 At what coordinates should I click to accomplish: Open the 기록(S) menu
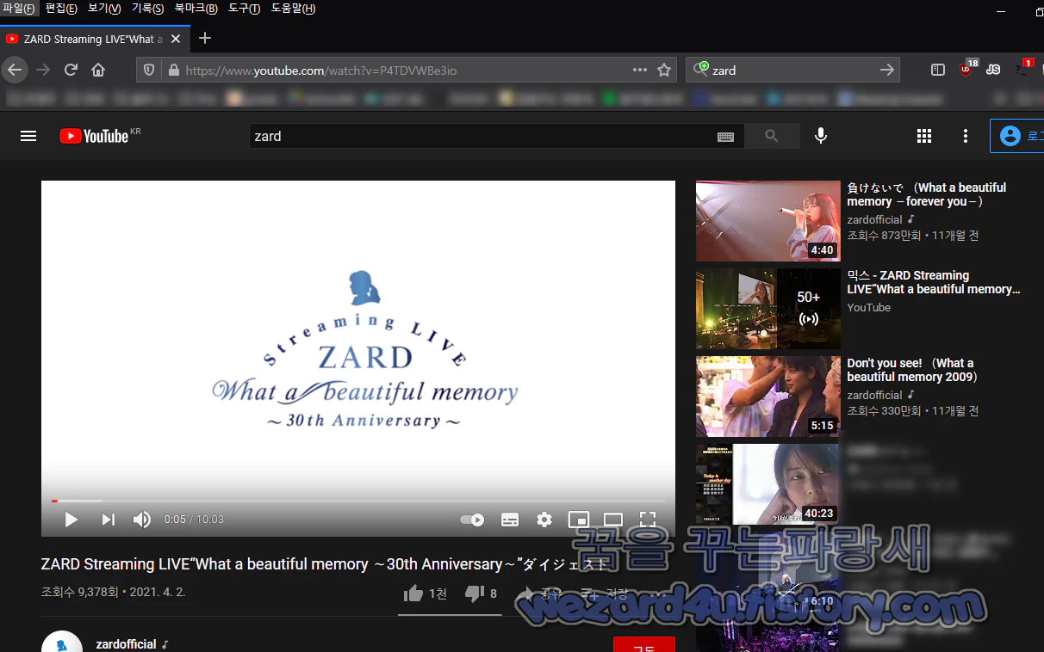[147, 9]
